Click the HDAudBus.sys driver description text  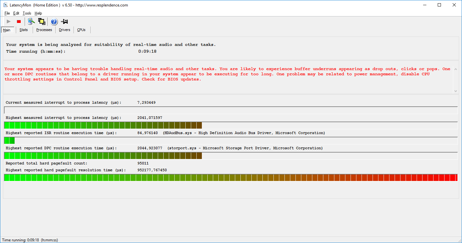pyautogui.click(x=244, y=133)
